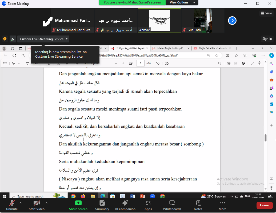Add this page to favorites star
The width and height of the screenshot is (276, 213).
(x=217, y=56)
